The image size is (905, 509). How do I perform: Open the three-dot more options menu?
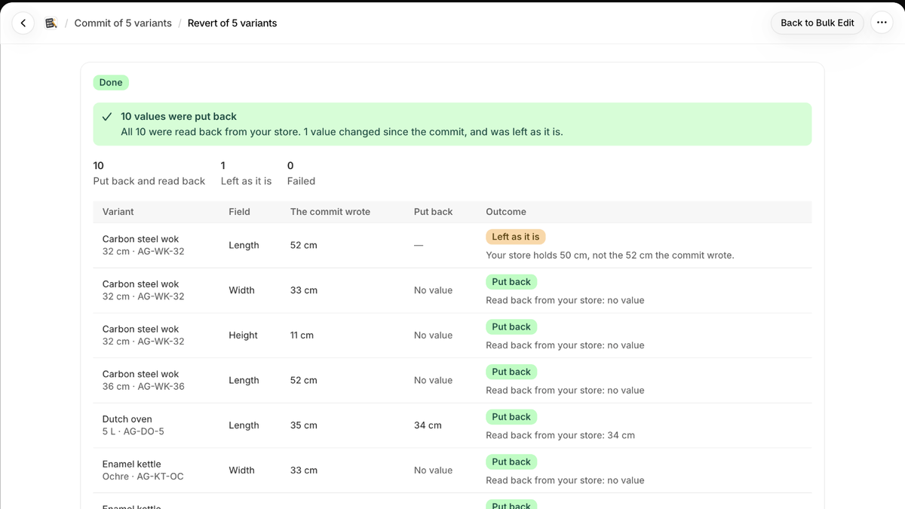pos(882,23)
